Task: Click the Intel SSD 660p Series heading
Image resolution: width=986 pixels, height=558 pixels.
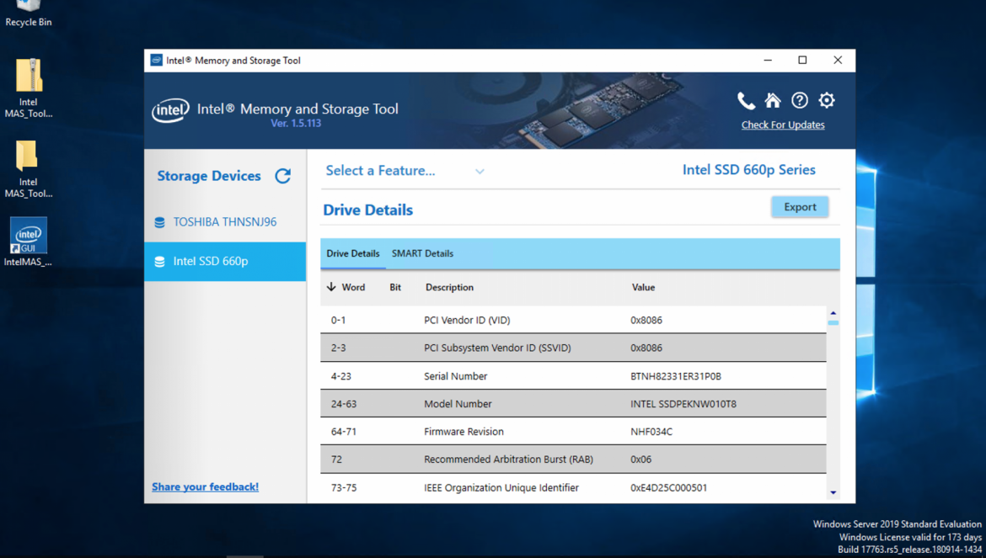Action: click(749, 170)
